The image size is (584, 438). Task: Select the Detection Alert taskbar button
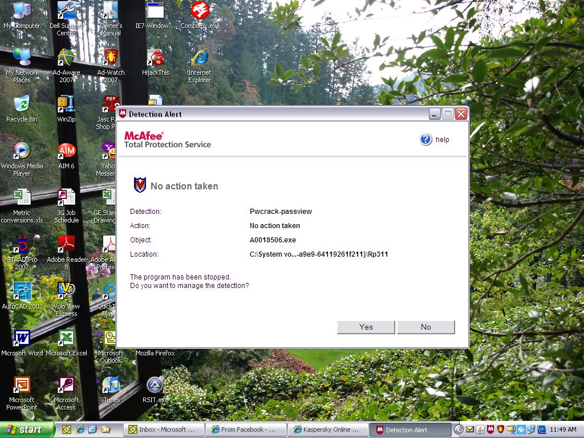pos(410,429)
